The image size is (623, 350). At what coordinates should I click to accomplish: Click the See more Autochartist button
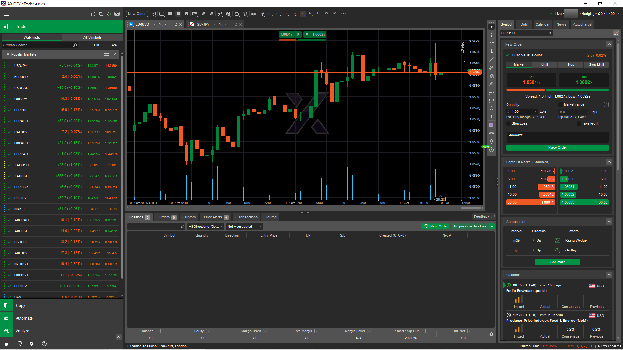coord(557,262)
